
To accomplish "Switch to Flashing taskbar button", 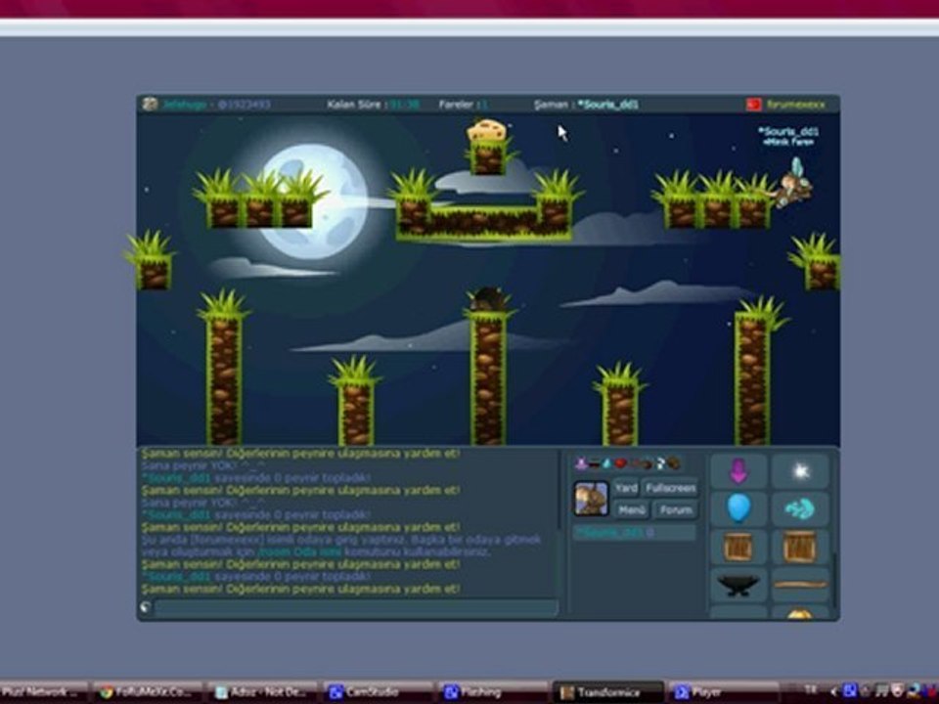I will [493, 692].
